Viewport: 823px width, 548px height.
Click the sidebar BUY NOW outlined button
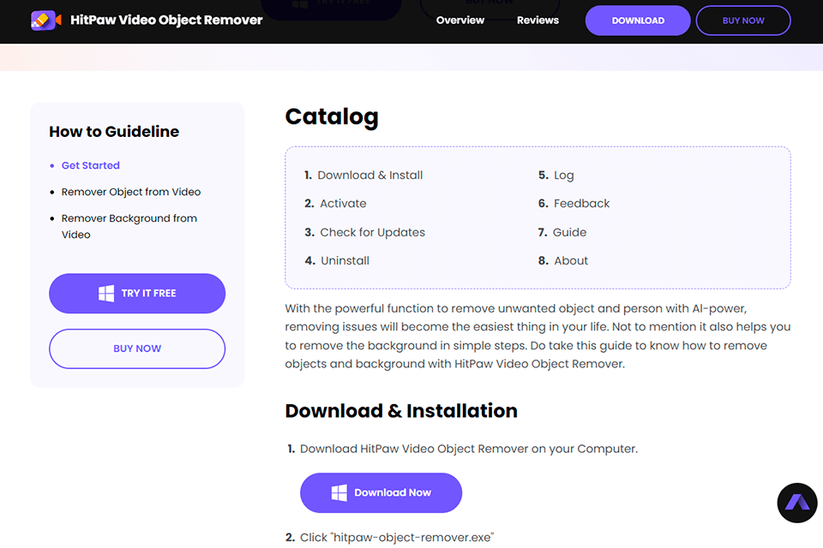137,348
